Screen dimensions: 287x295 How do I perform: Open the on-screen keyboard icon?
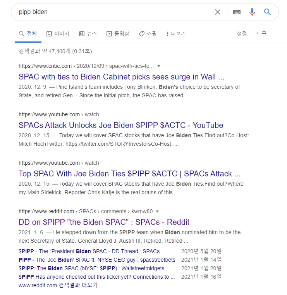(237, 12)
